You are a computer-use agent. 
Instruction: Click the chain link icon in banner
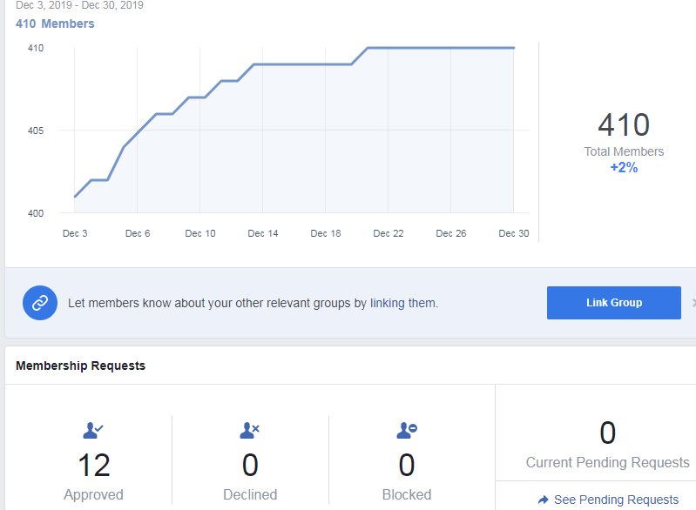(40, 303)
